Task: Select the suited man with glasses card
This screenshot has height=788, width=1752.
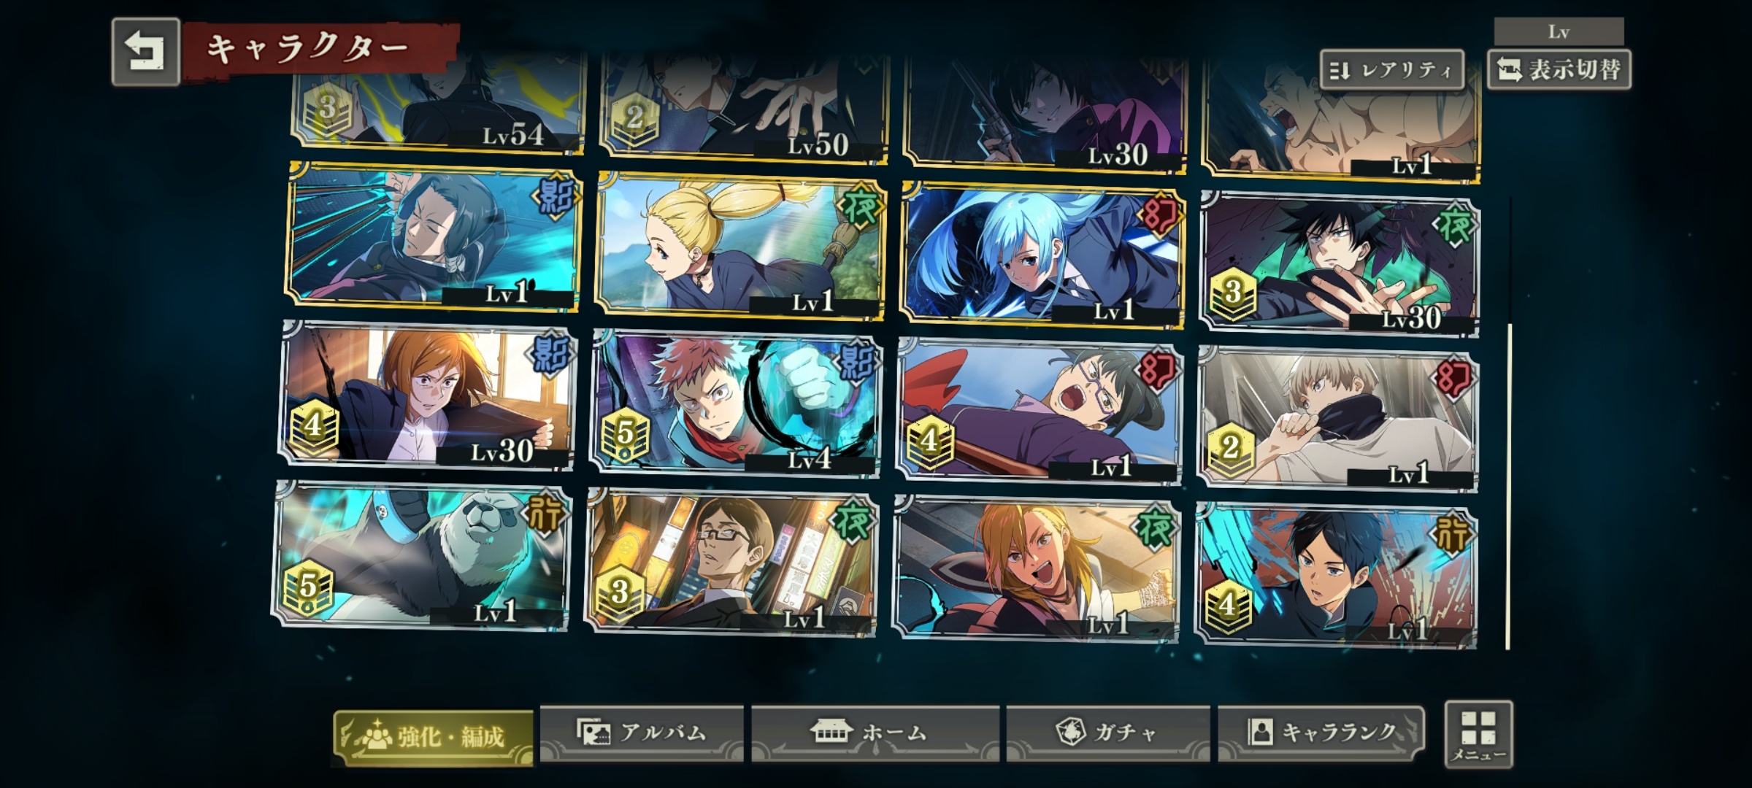Action: click(731, 562)
